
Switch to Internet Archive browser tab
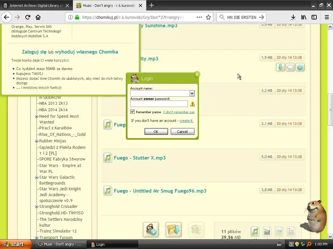pyautogui.click(x=36, y=6)
